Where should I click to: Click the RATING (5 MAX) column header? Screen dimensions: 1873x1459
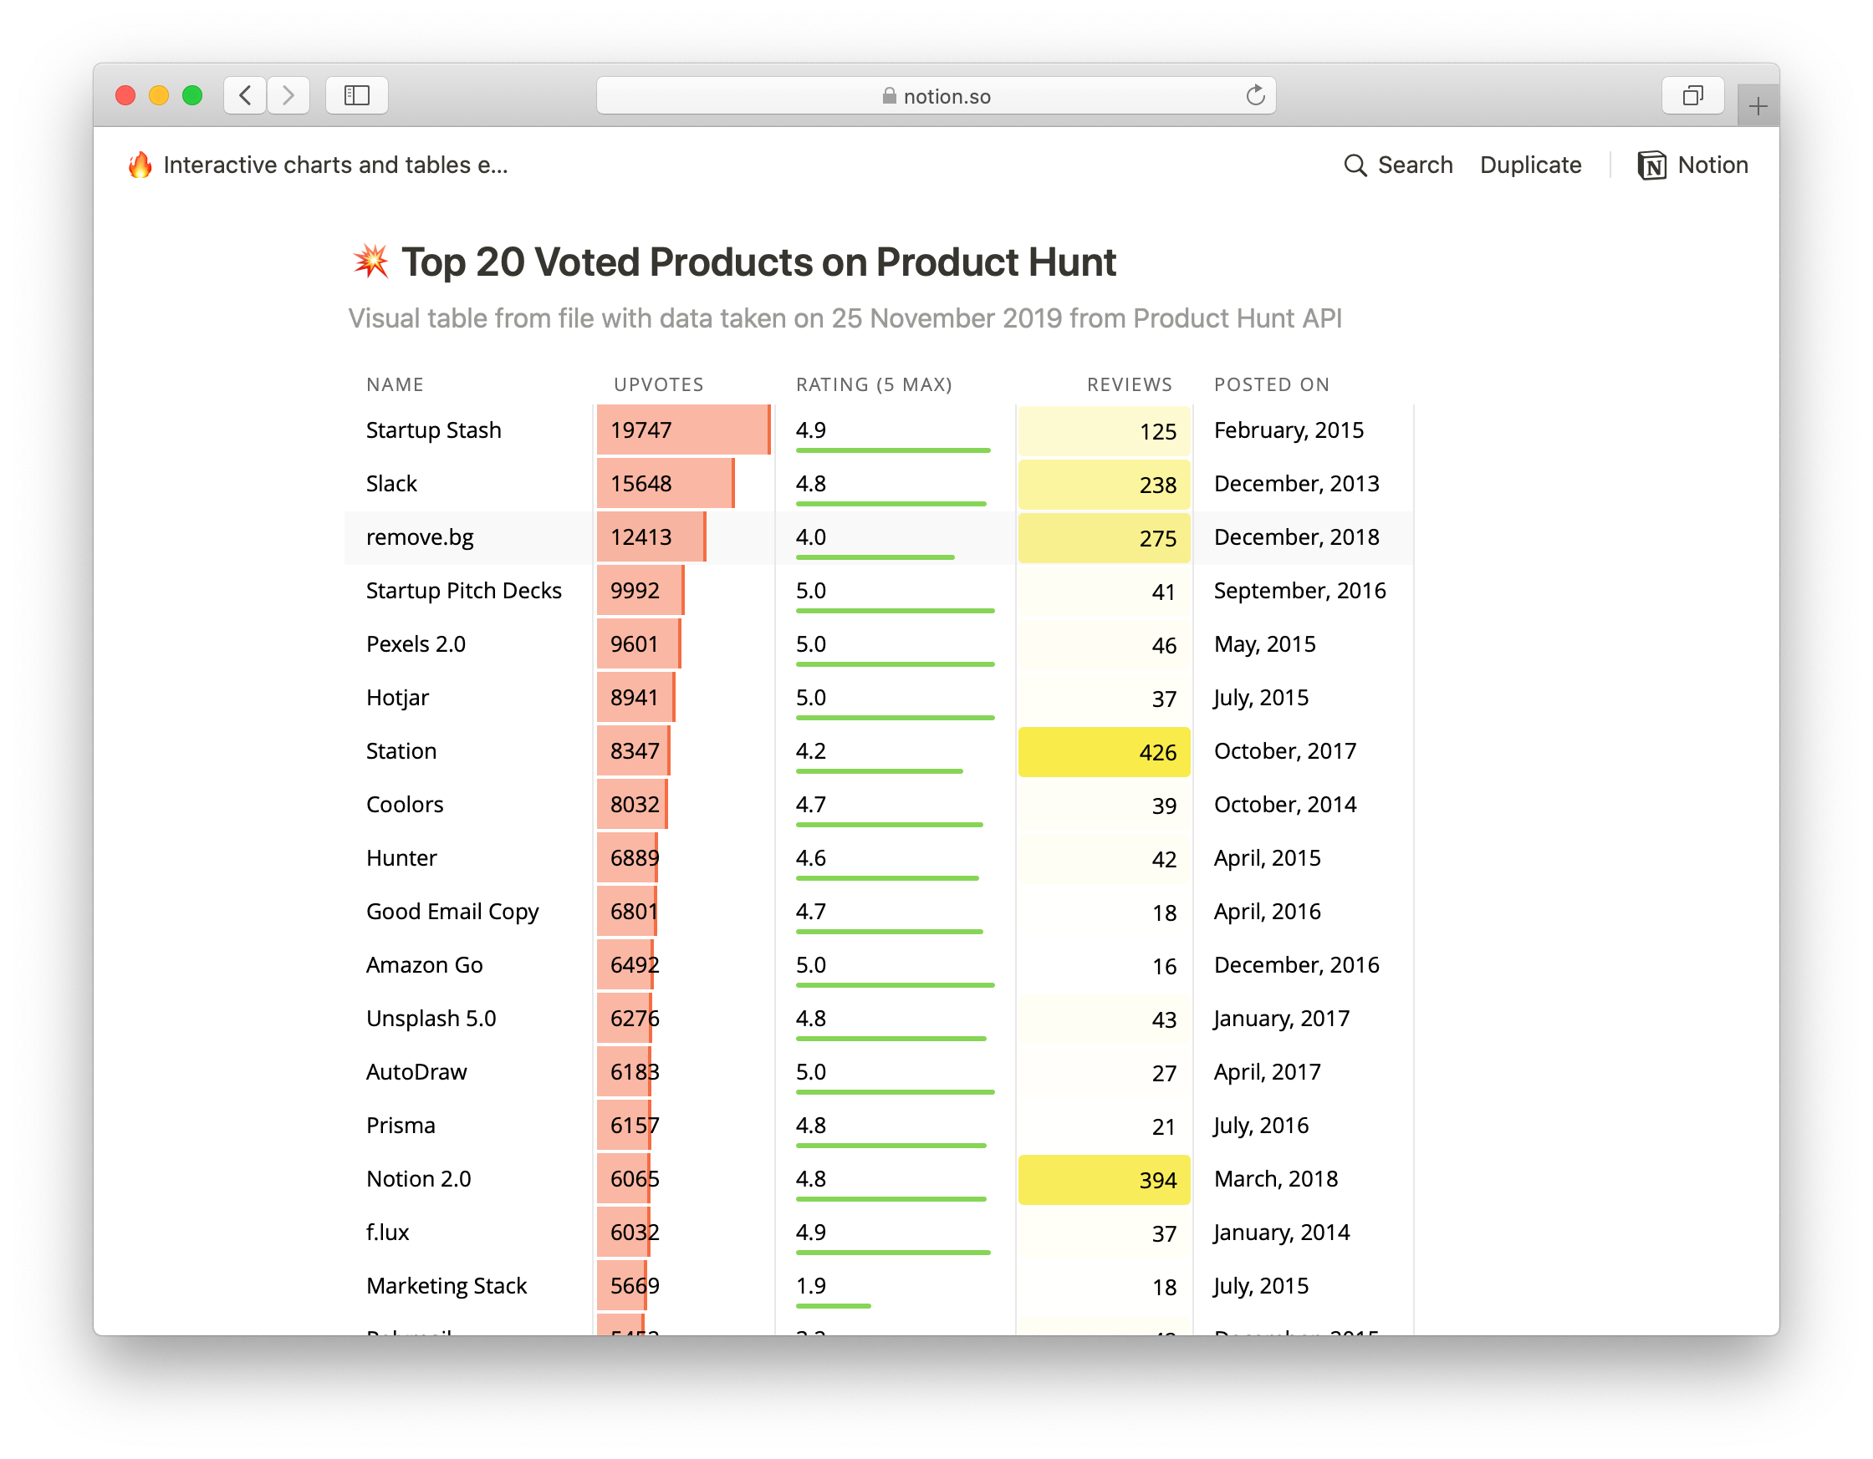click(874, 385)
